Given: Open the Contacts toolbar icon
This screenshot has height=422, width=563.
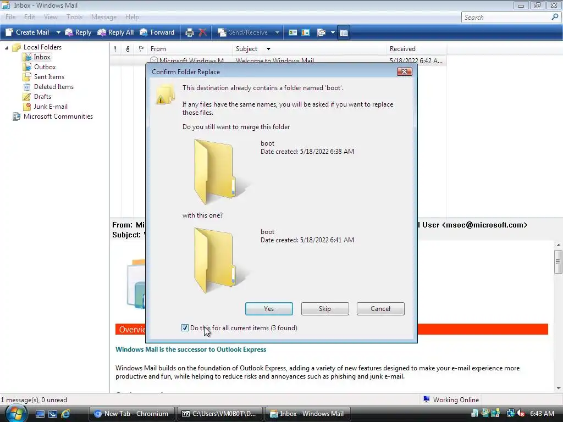Looking at the screenshot, I should pos(293,32).
